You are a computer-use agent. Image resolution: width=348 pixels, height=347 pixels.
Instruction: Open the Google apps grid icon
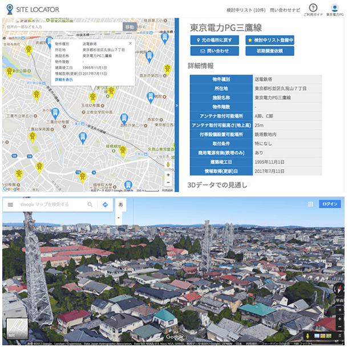[310, 204]
